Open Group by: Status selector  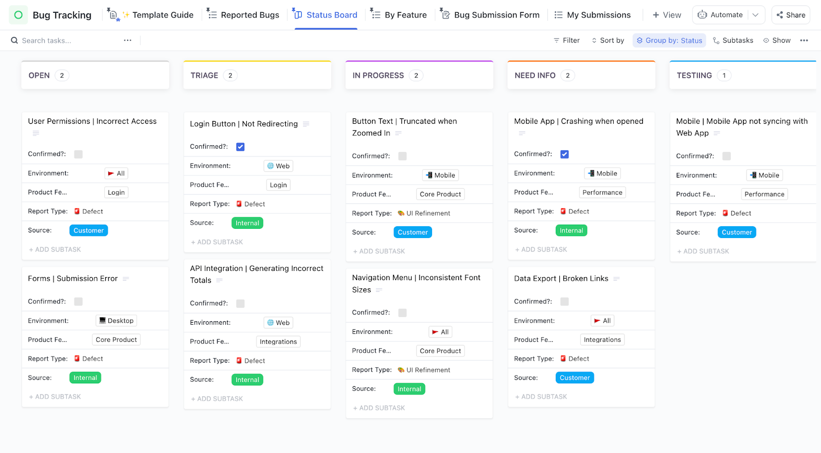click(669, 41)
